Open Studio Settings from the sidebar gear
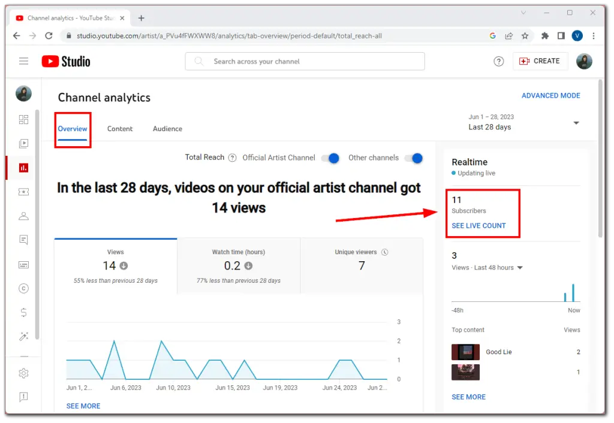The width and height of the screenshot is (614, 423). [24, 373]
